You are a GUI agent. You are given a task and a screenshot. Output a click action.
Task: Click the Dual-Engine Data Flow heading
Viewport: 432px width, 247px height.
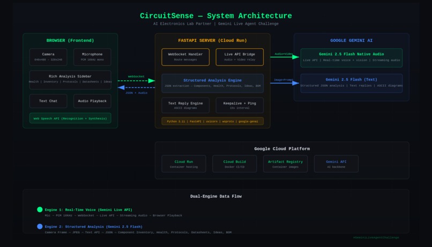(215, 196)
